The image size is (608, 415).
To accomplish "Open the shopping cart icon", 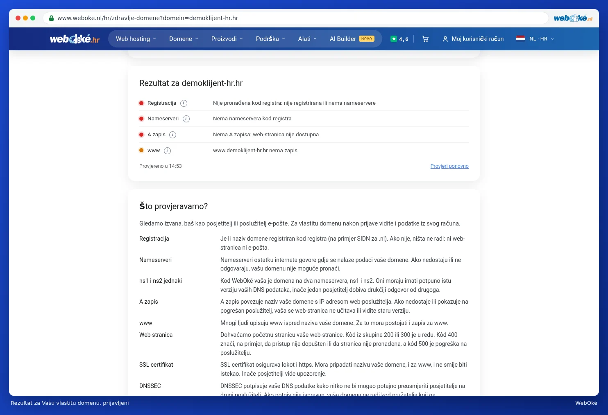I will tap(425, 39).
